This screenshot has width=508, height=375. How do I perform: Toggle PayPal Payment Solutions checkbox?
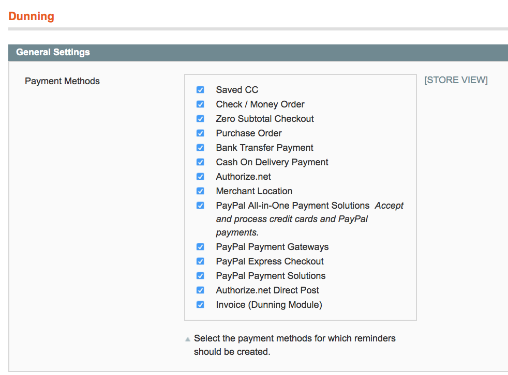[x=200, y=276]
